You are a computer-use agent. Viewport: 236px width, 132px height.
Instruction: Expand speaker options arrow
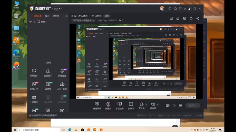157,105
